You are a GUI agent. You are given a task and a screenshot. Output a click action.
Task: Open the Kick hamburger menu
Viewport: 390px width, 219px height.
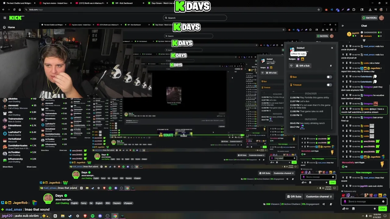point(5,18)
